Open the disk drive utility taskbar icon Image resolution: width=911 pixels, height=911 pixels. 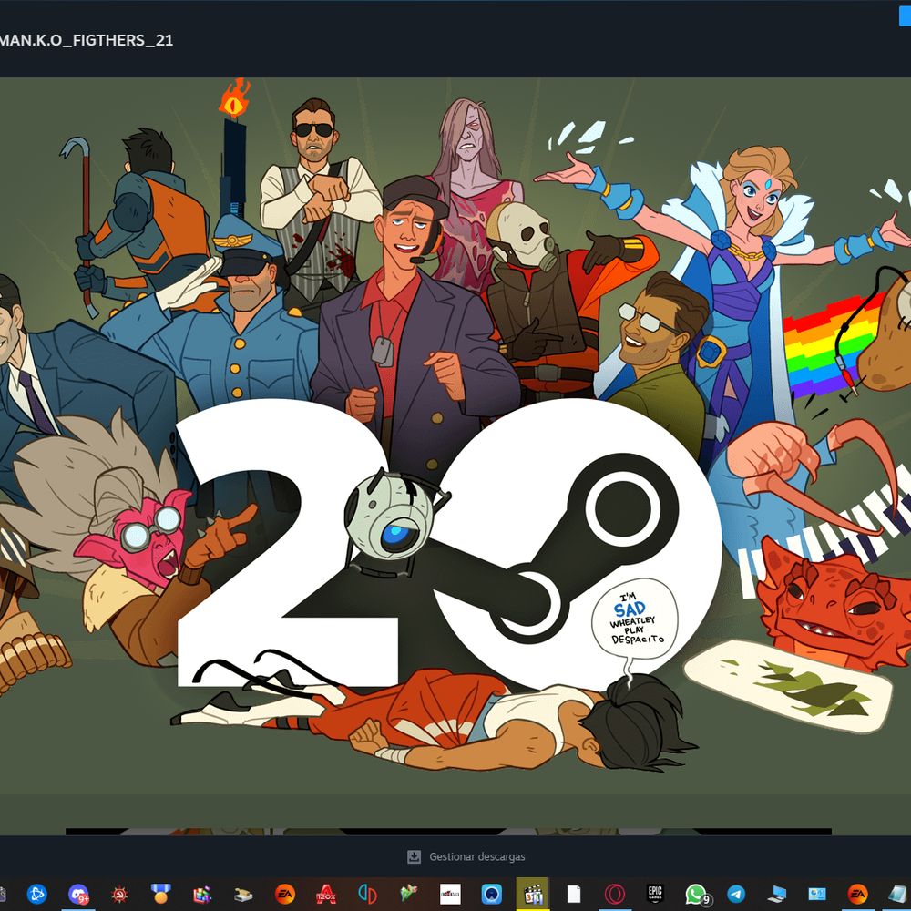(x=243, y=895)
